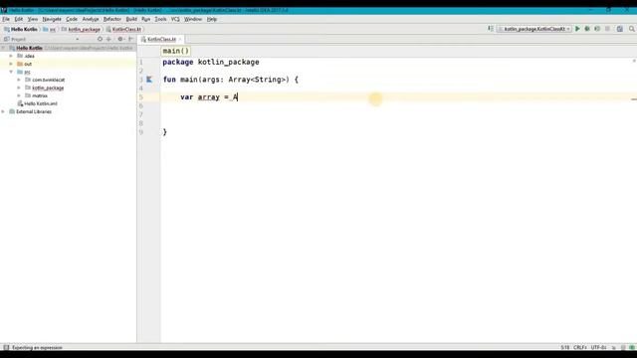Open the Run menu
The image size is (637, 358).
click(x=146, y=19)
